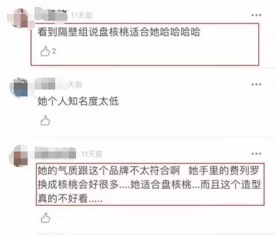The image size is (276, 235).
Task: Like the comment about 盘核桃适合她哈哈哈哈
Action: tap(45, 51)
